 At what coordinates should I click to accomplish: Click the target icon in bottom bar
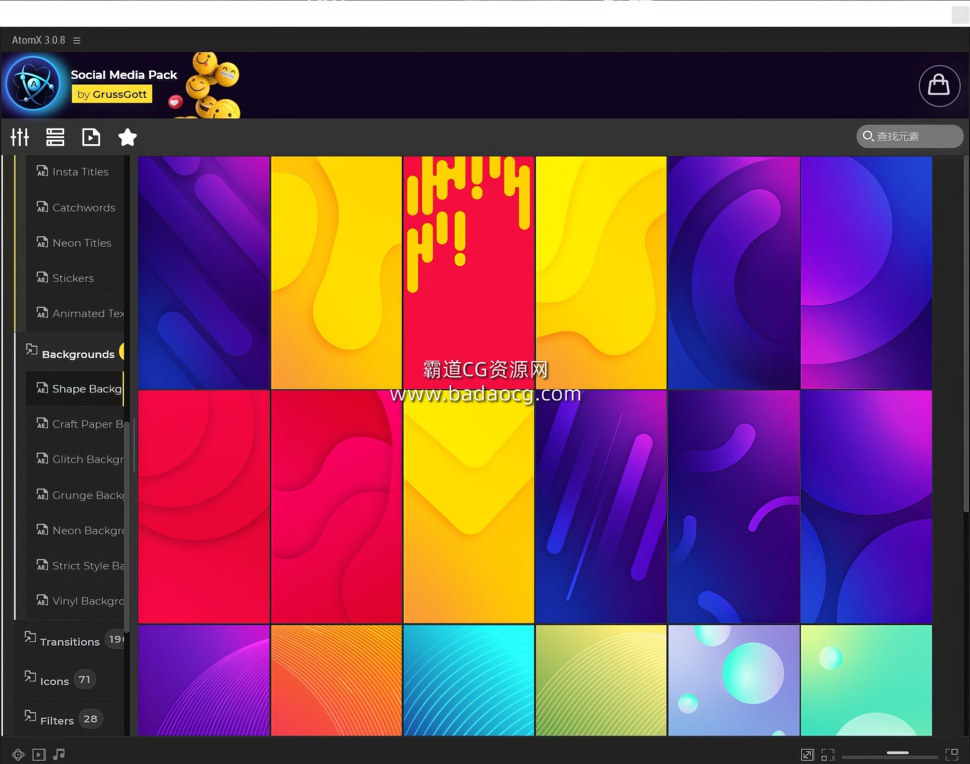tap(19, 755)
